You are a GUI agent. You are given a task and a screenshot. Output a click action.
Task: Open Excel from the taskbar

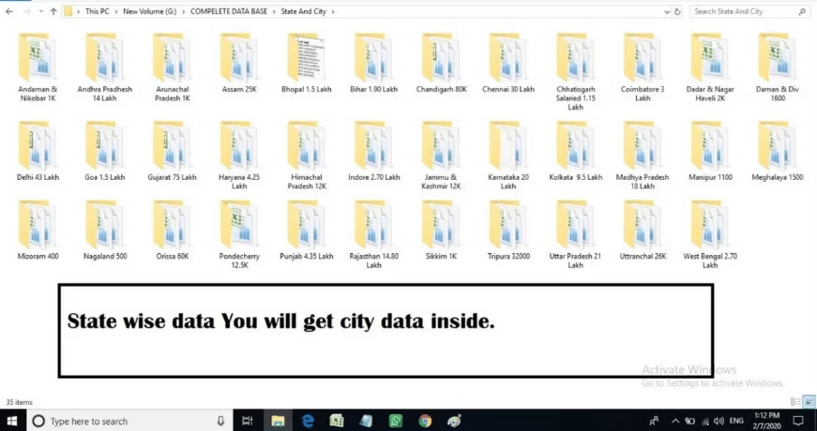pos(337,421)
